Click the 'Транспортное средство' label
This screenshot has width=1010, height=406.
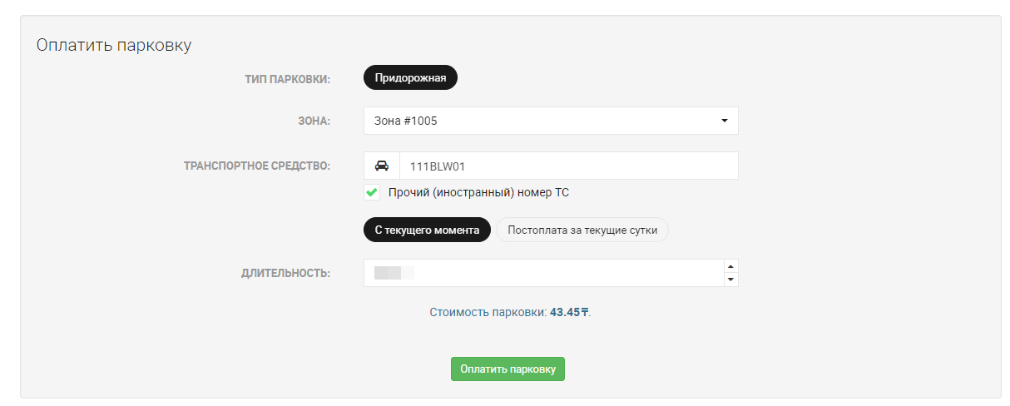[256, 166]
